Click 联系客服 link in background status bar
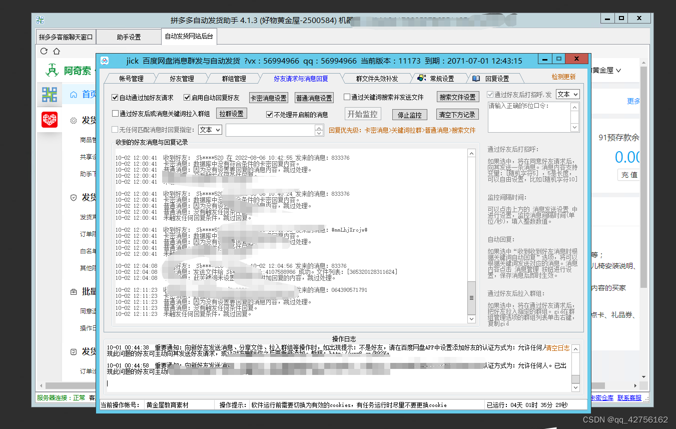 pyautogui.click(x=629, y=398)
